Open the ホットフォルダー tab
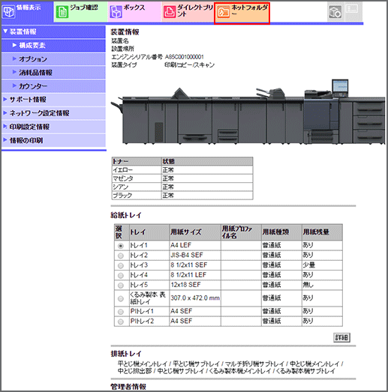The image size is (388, 392). click(242, 13)
